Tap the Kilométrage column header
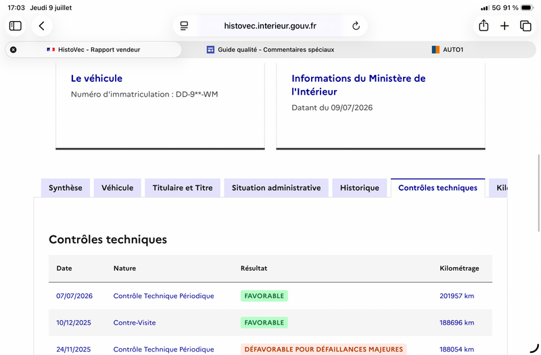Screen dimensions: 541x355 pyautogui.click(x=459, y=268)
